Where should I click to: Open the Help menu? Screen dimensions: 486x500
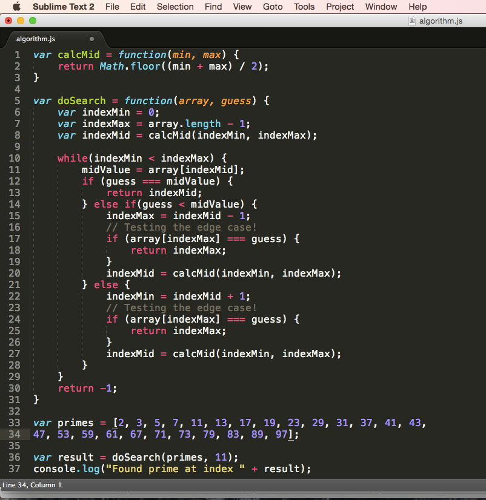(x=418, y=7)
